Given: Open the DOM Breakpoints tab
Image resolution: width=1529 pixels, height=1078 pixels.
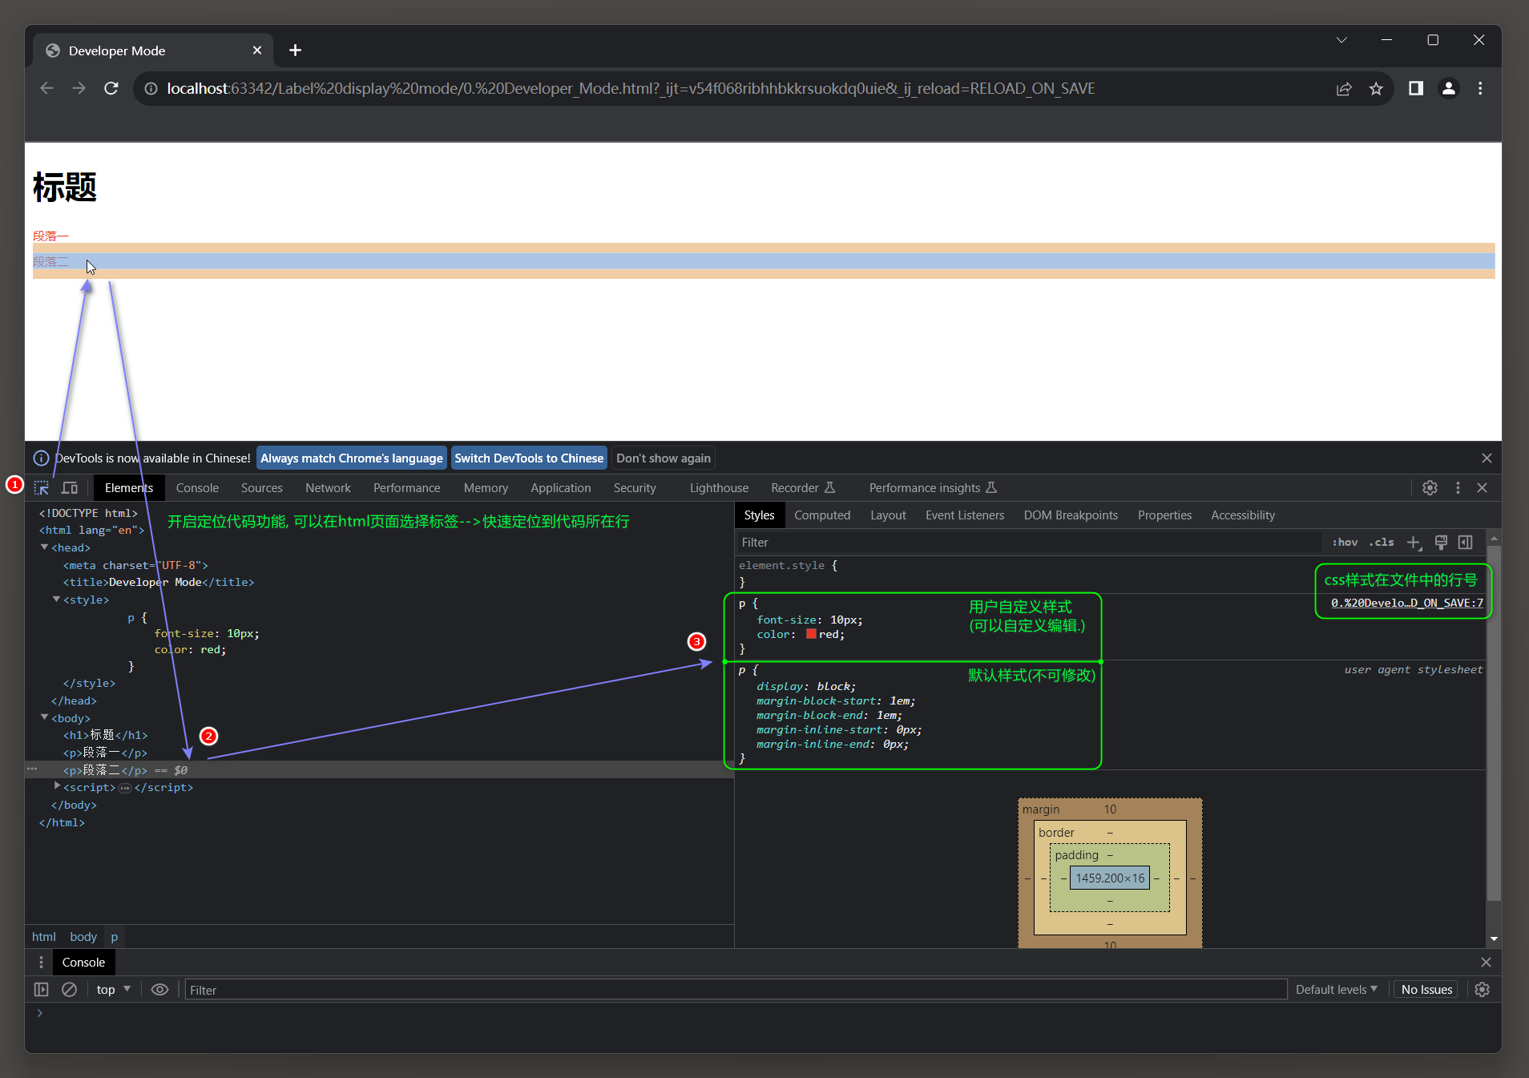Looking at the screenshot, I should tap(1071, 515).
